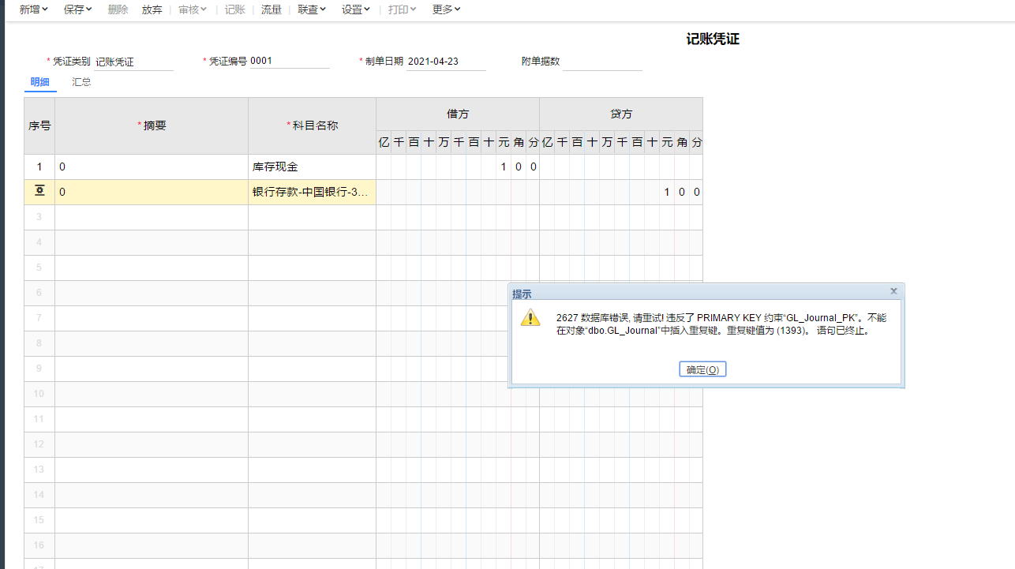Click the 科目名称 column header

coord(312,126)
